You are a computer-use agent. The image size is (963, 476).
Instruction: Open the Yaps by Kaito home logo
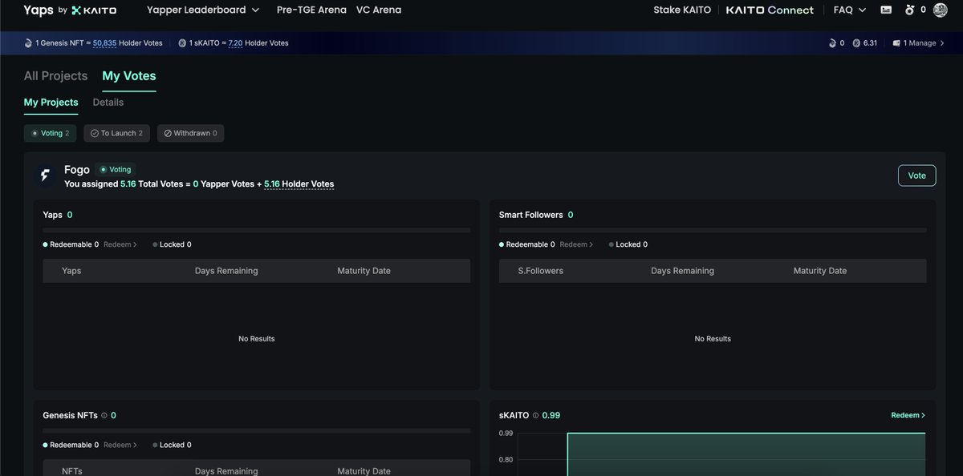(x=70, y=10)
